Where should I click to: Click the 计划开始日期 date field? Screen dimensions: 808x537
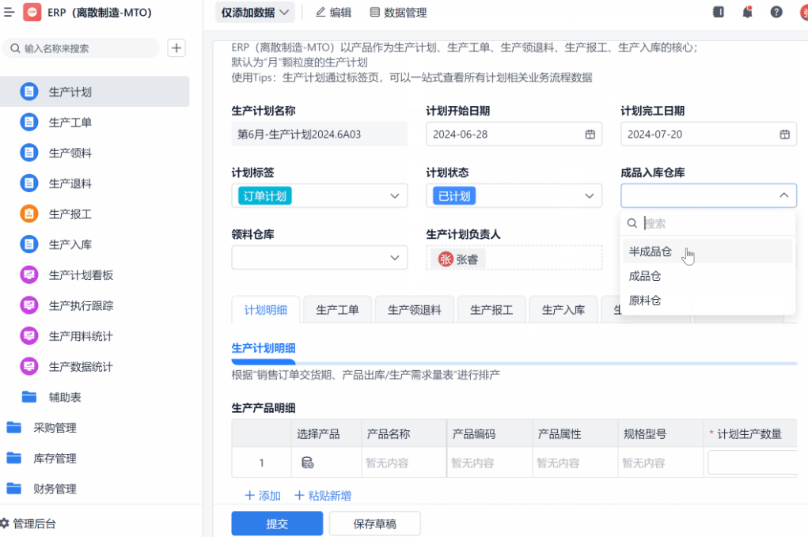click(514, 134)
